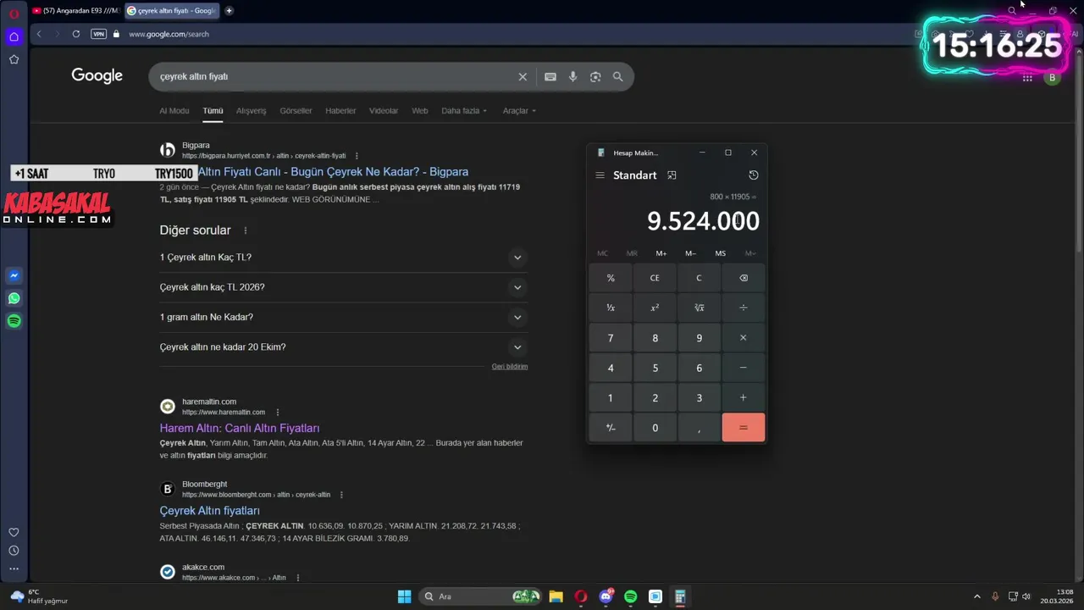
Task: Open the 'Daha fazla' dropdown
Action: (x=464, y=111)
